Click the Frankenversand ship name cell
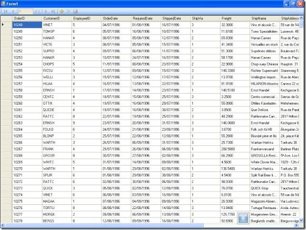 tap(265, 149)
